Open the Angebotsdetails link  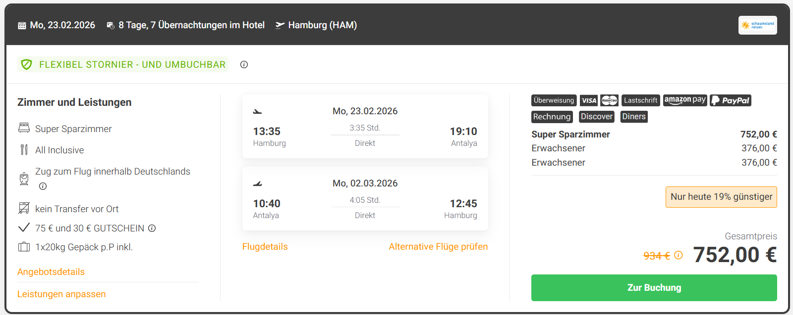[51, 272]
